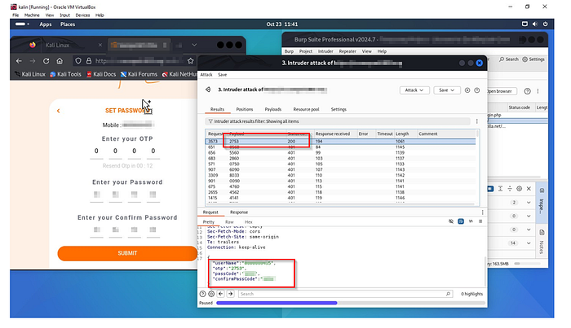Open the Burp main window three-dot menu
This screenshot has width=571, height=328.
(x=538, y=91)
